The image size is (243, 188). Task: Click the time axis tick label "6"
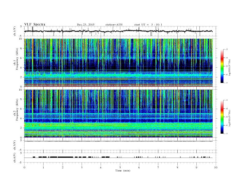point(139,167)
